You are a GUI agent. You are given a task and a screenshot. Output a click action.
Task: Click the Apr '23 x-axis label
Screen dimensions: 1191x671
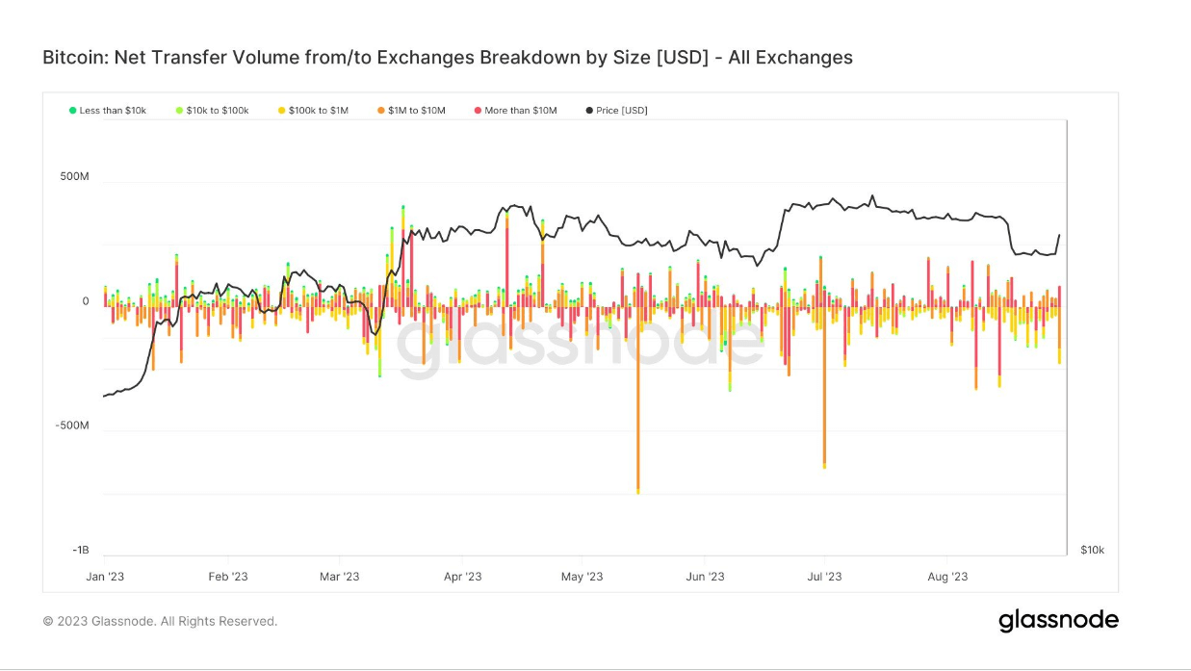[462, 577]
